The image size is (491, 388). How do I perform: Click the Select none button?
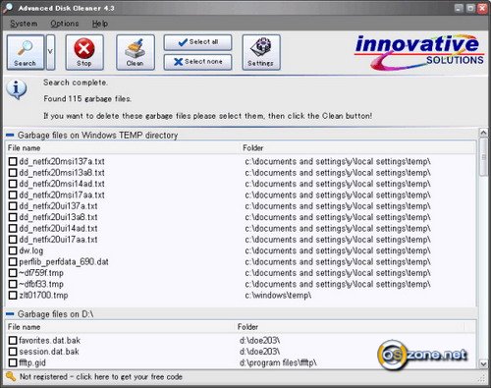pos(197,62)
